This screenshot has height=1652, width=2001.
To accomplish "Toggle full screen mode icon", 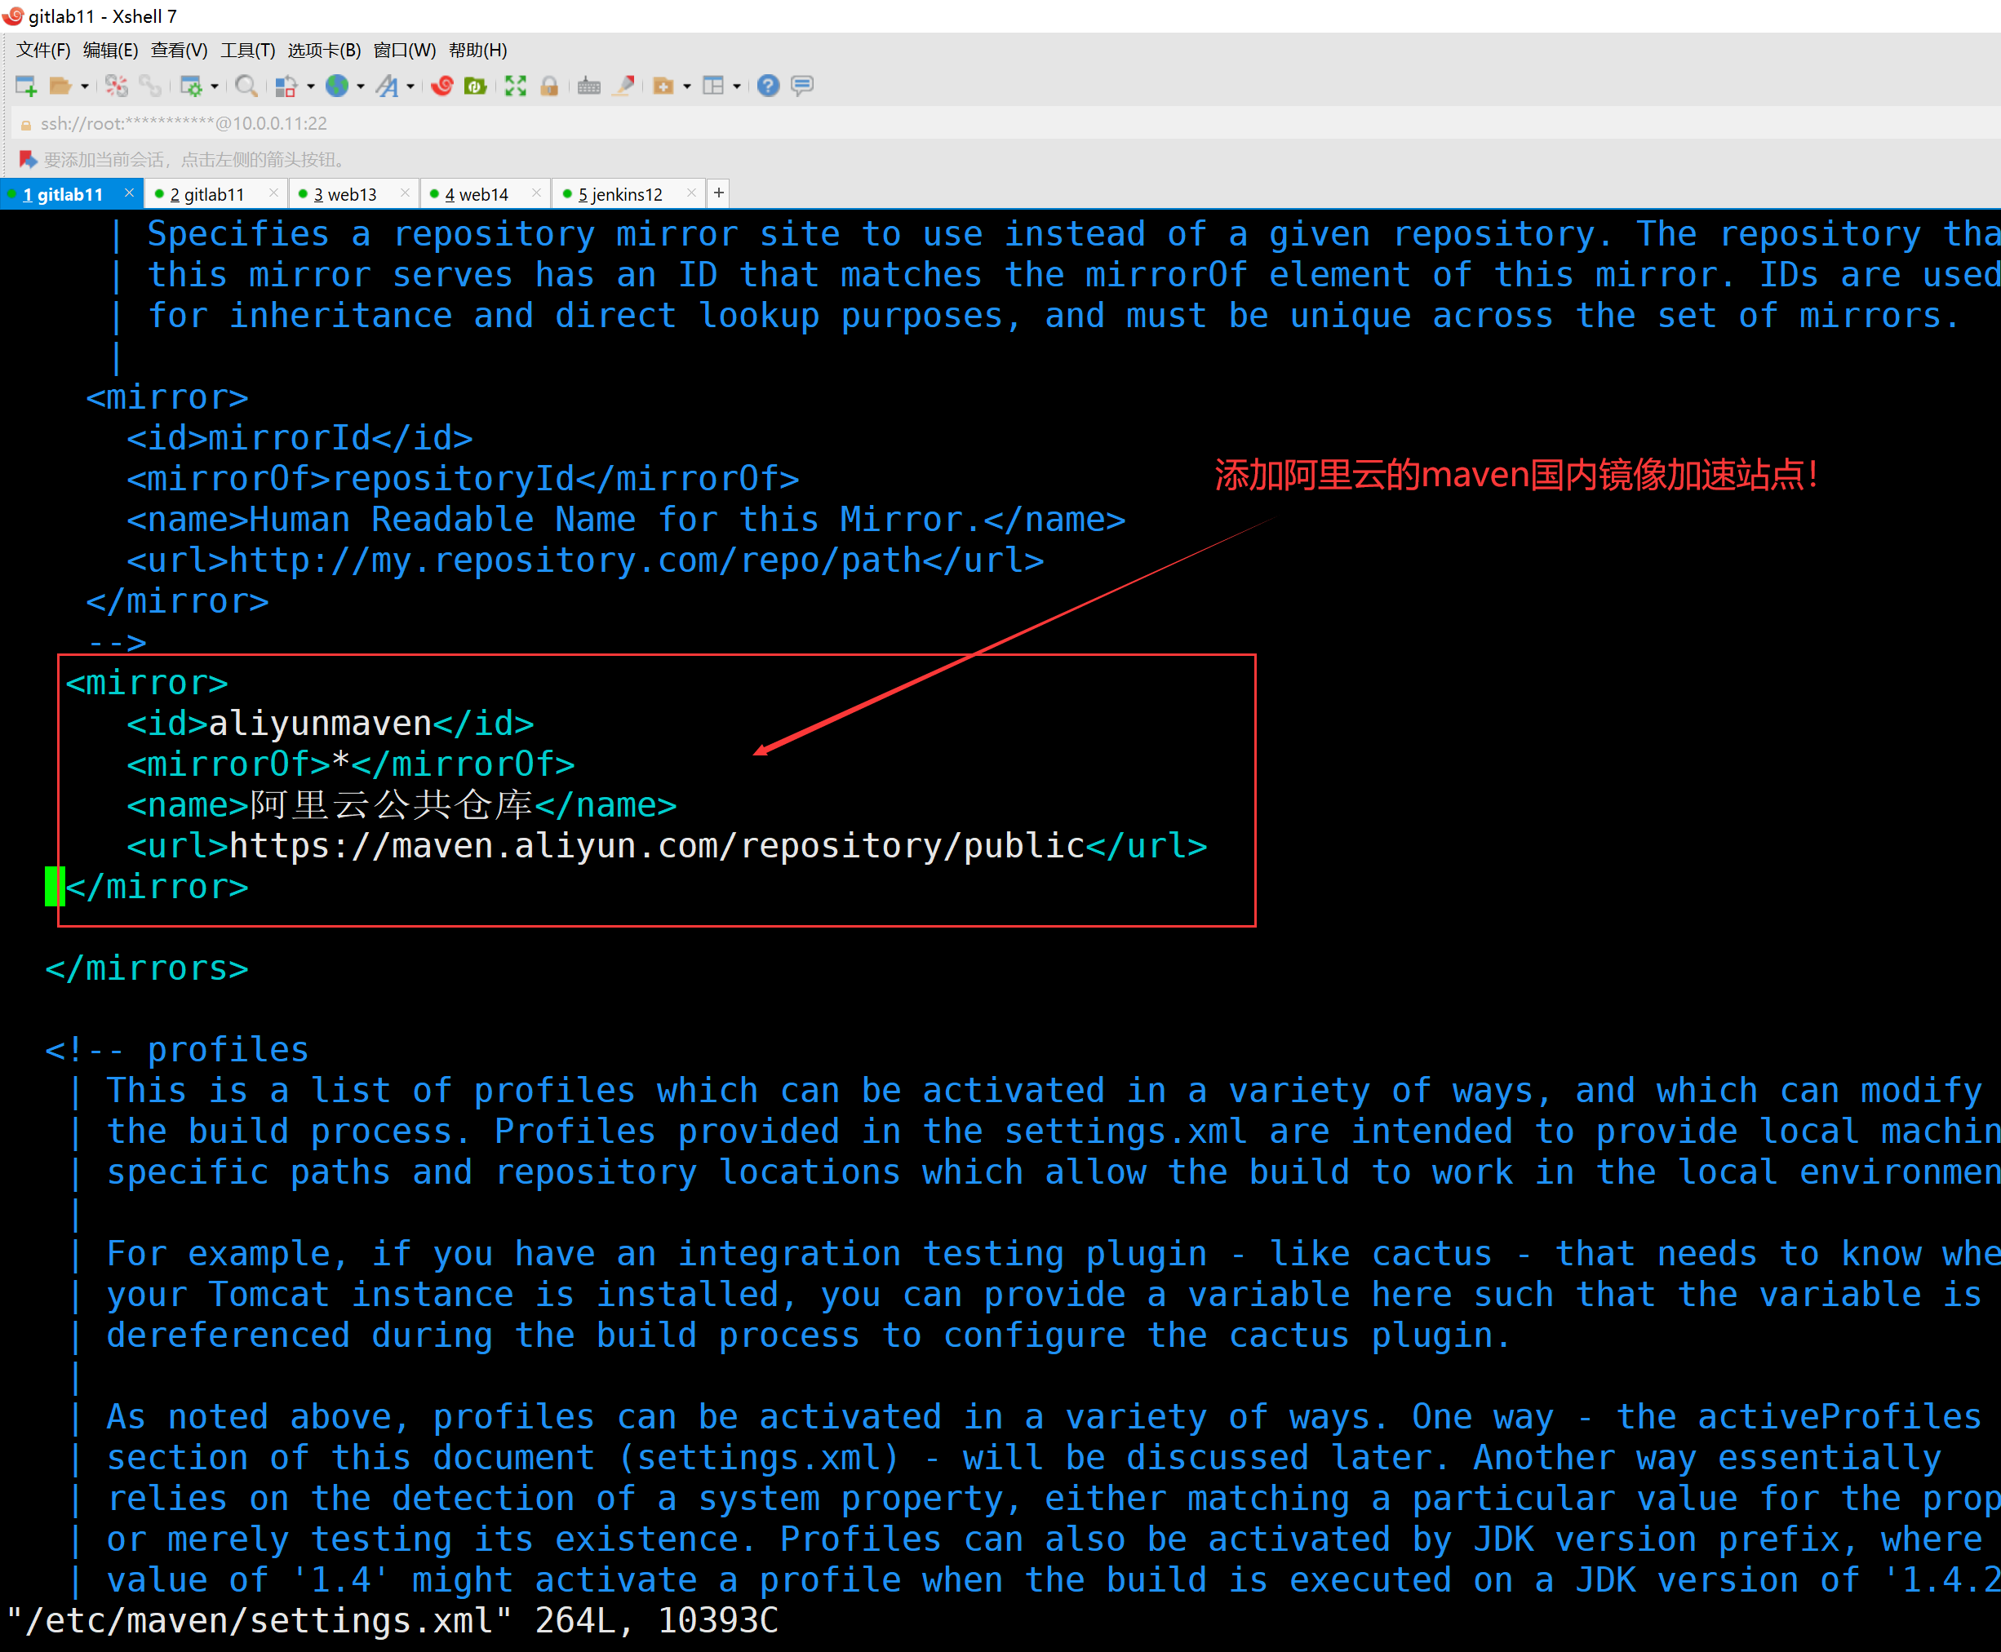I will (515, 86).
